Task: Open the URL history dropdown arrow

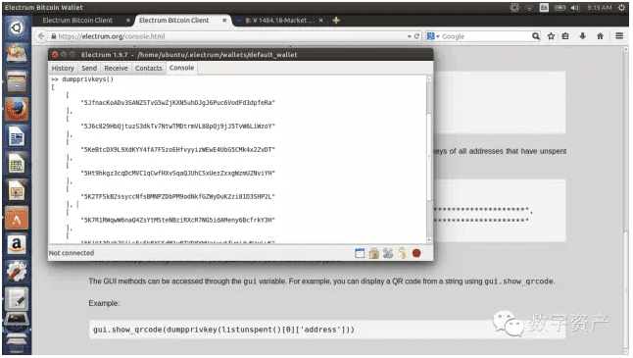Action: [409, 36]
